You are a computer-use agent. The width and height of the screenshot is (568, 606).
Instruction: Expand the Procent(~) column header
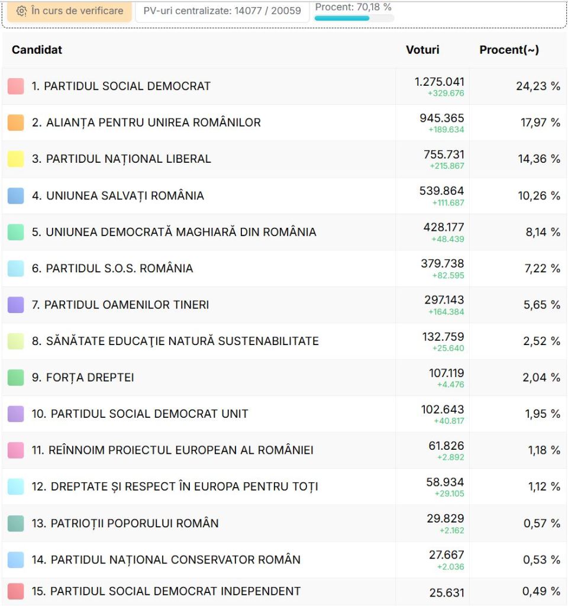tap(509, 50)
